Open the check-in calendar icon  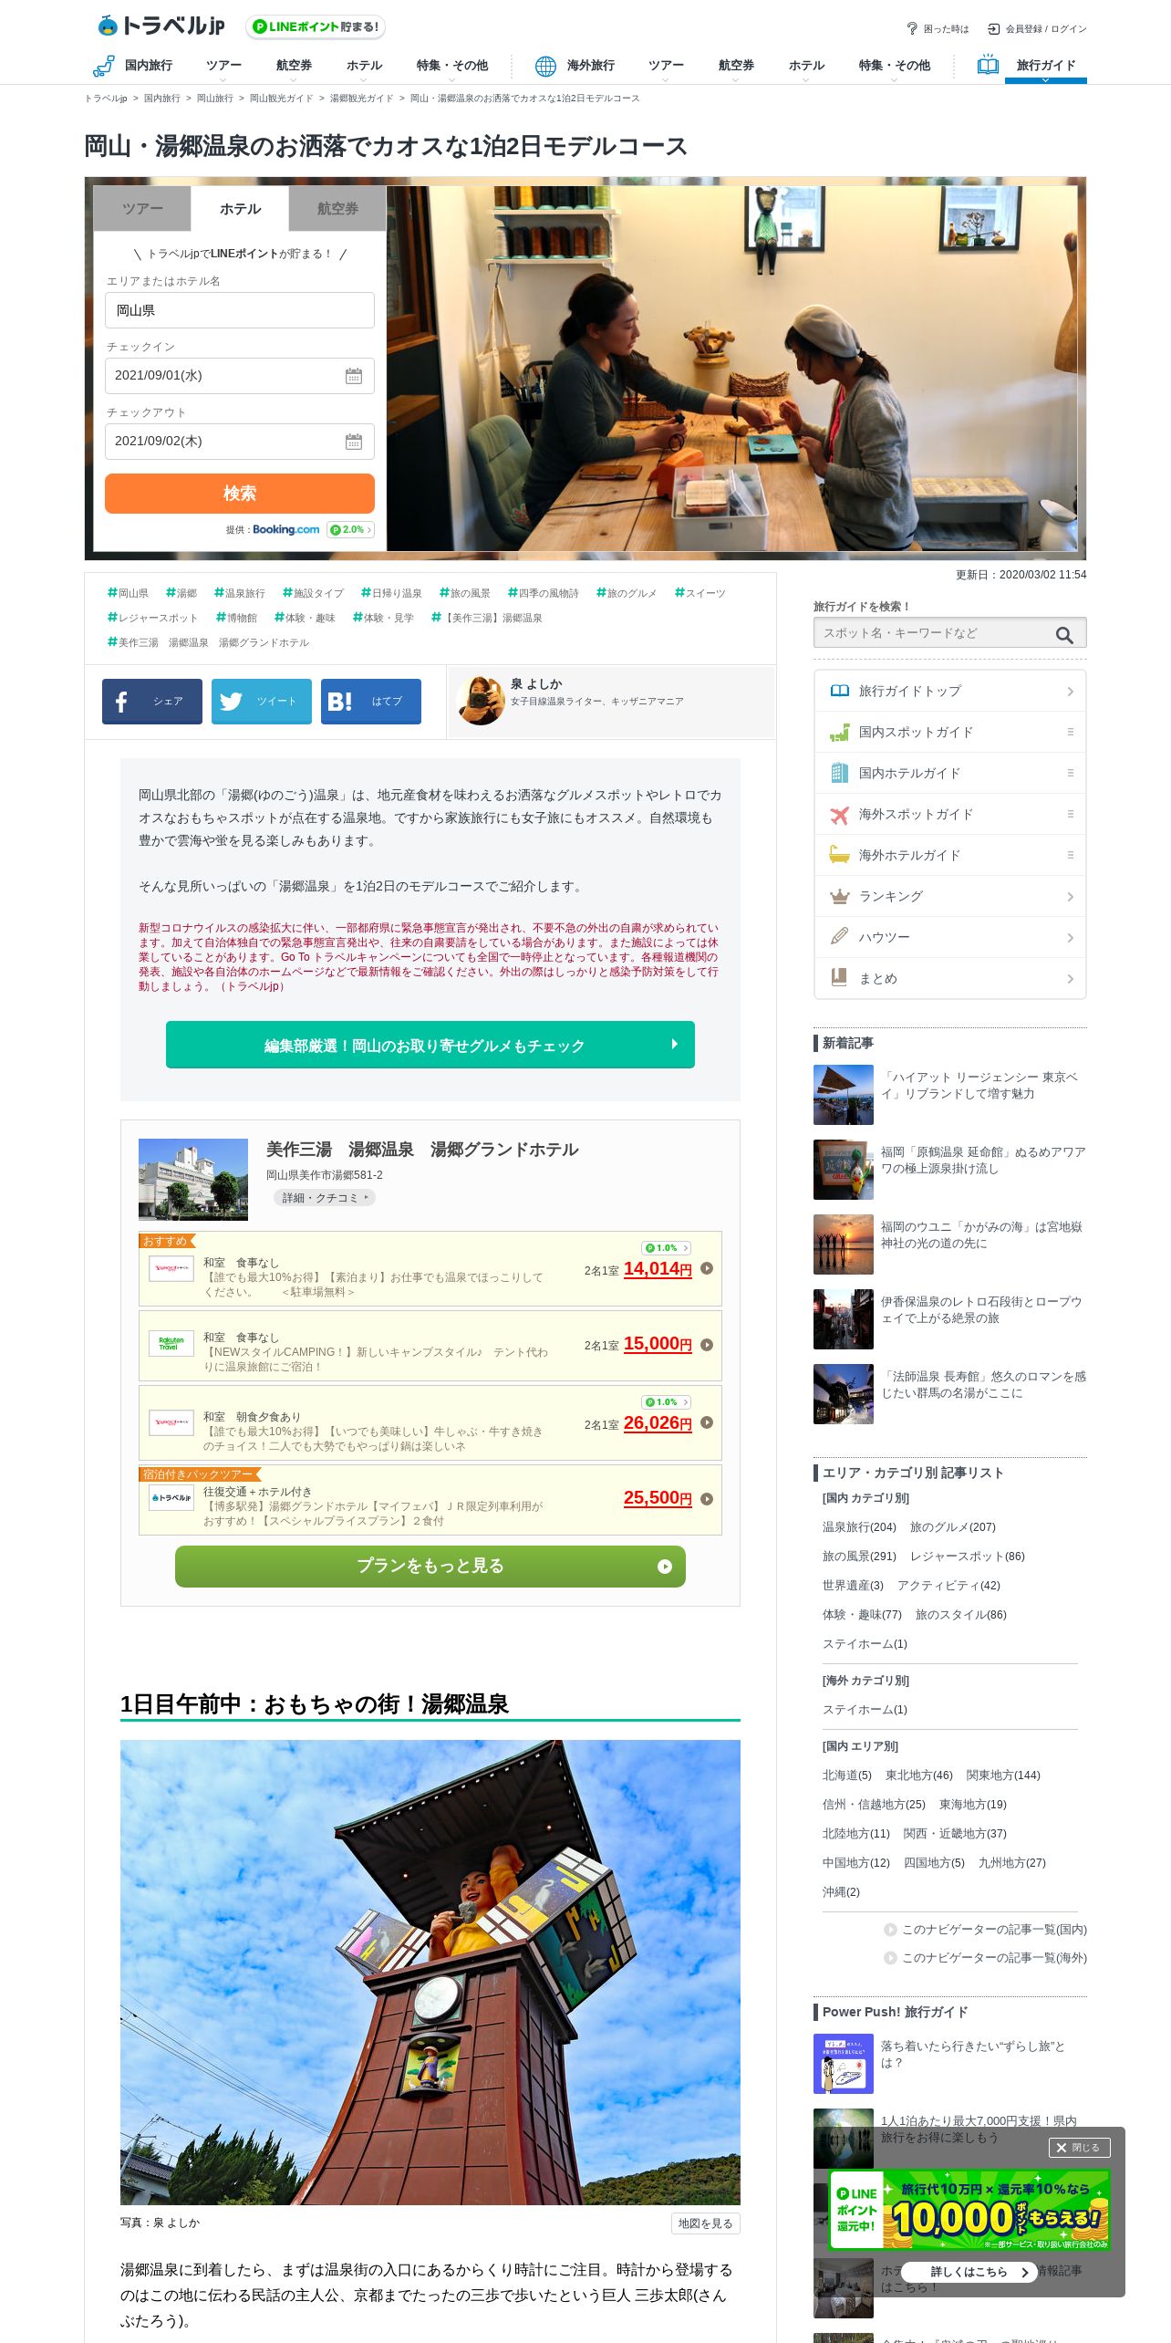coord(354,376)
